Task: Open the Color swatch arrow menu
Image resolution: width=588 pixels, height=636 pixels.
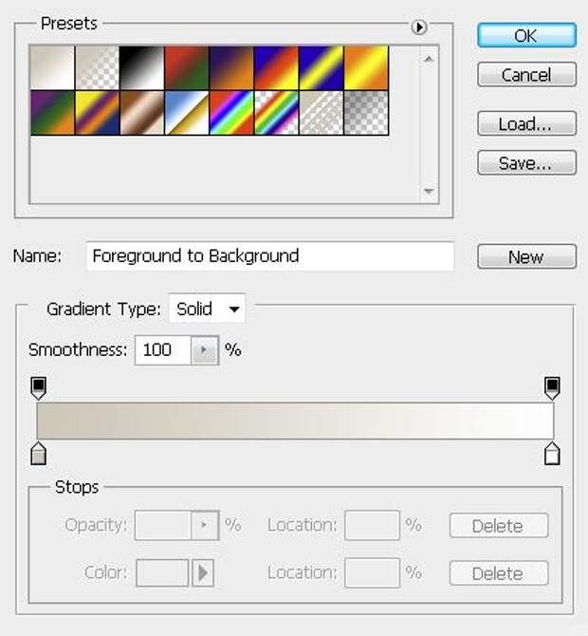Action: 203,572
